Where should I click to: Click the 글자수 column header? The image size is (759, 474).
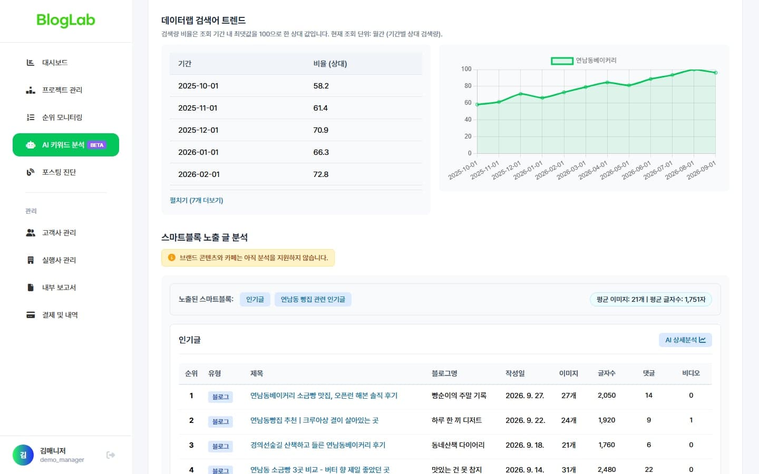pyautogui.click(x=607, y=373)
